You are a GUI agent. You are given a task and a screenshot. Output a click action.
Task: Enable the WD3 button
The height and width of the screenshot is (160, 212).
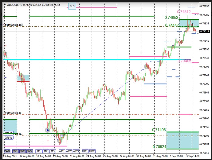pyautogui.click(x=76, y=151)
